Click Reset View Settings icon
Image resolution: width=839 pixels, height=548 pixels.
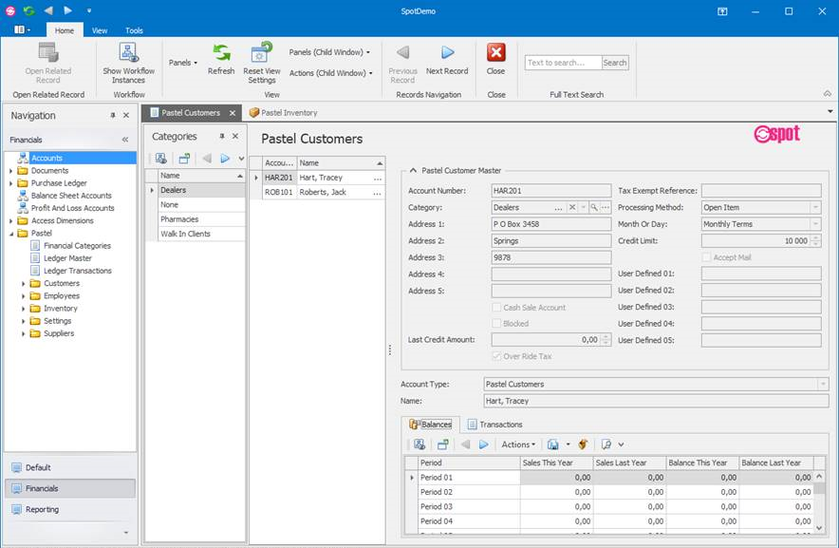(262, 53)
